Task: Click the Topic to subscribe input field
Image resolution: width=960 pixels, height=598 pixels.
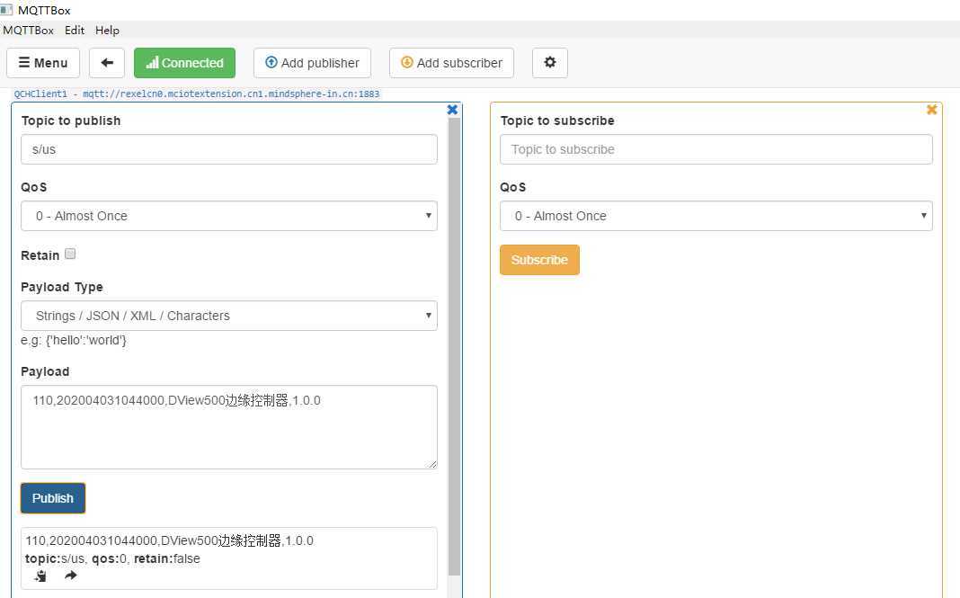Action: (x=716, y=149)
